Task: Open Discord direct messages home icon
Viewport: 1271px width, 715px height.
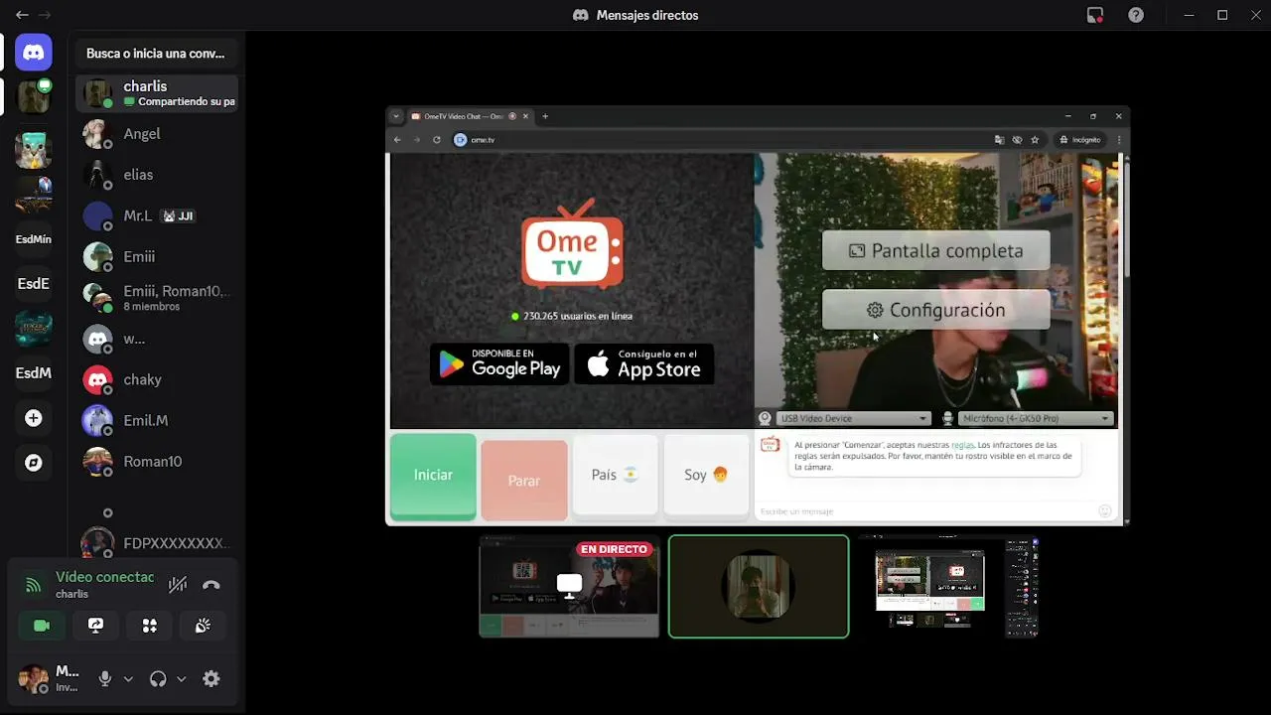Action: click(x=34, y=52)
